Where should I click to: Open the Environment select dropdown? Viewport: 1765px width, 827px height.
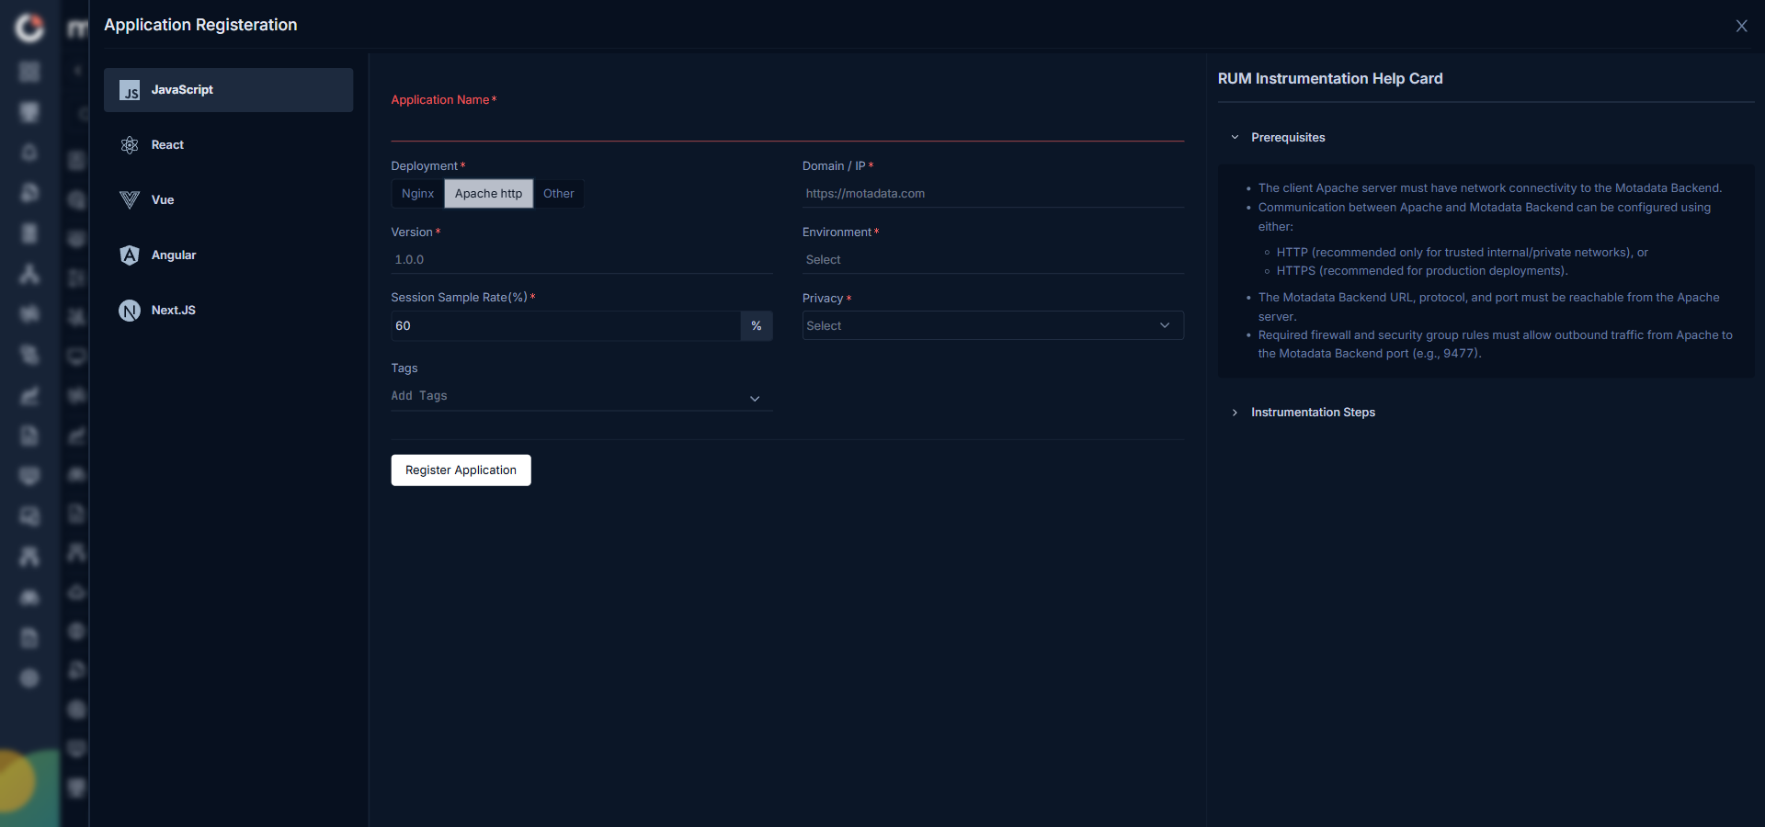click(x=993, y=260)
